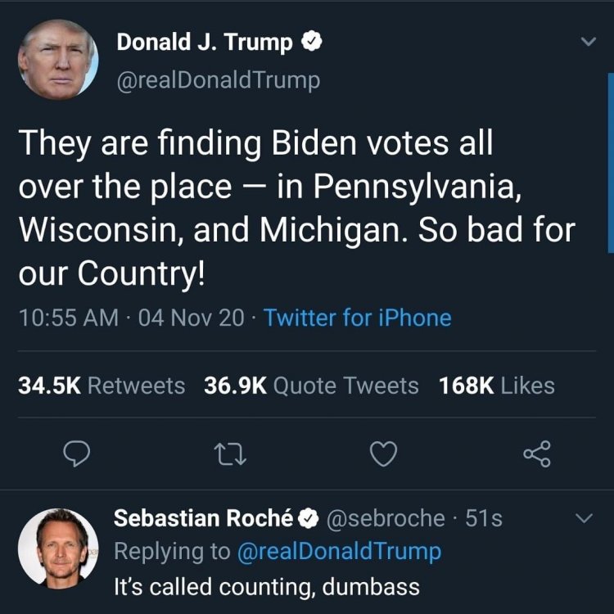Like the tweet with the heart icon
Screen dimensions: 614x614
pyautogui.click(x=384, y=452)
